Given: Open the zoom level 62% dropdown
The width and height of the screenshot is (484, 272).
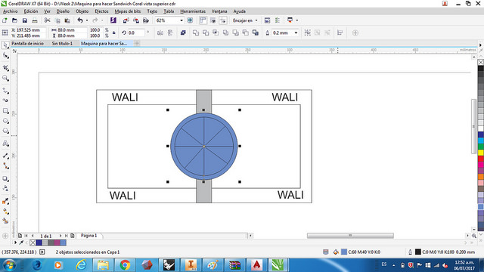Looking at the screenshot, I should coord(181,20).
